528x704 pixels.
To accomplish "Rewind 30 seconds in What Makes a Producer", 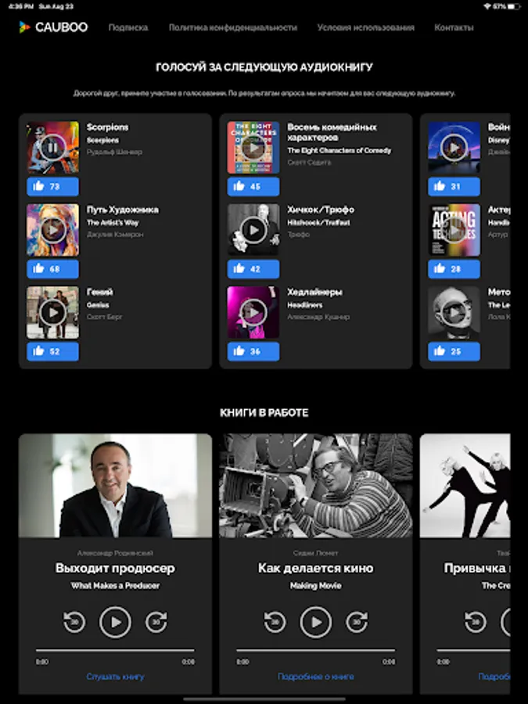I will tap(74, 623).
